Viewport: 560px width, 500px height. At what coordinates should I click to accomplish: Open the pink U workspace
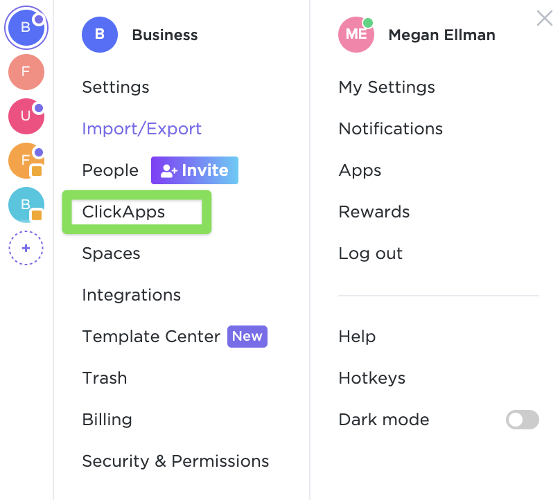click(x=26, y=116)
